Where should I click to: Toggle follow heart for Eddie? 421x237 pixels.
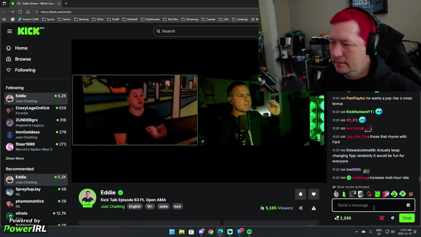click(314, 194)
